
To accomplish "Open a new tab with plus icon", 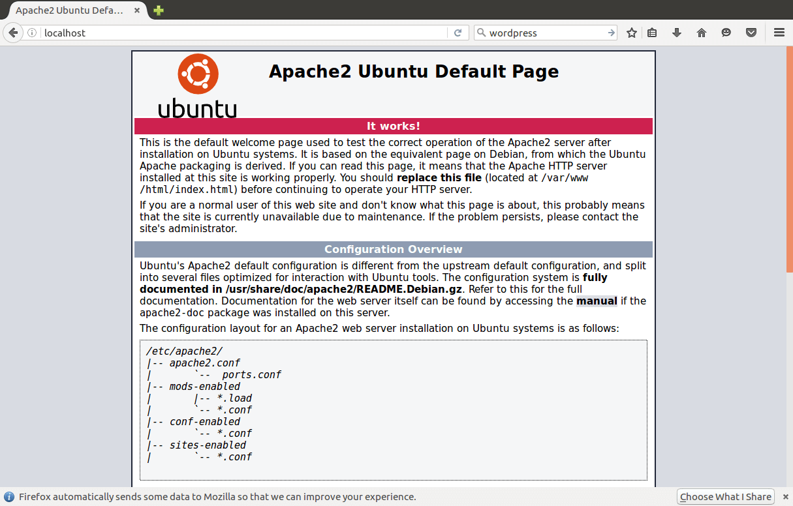I will pyautogui.click(x=159, y=10).
